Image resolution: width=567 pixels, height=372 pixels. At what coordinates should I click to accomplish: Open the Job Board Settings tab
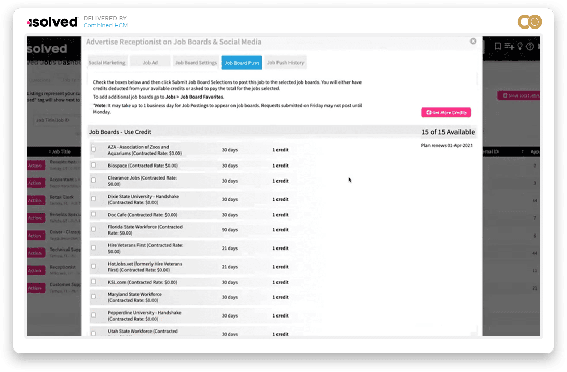(x=196, y=62)
